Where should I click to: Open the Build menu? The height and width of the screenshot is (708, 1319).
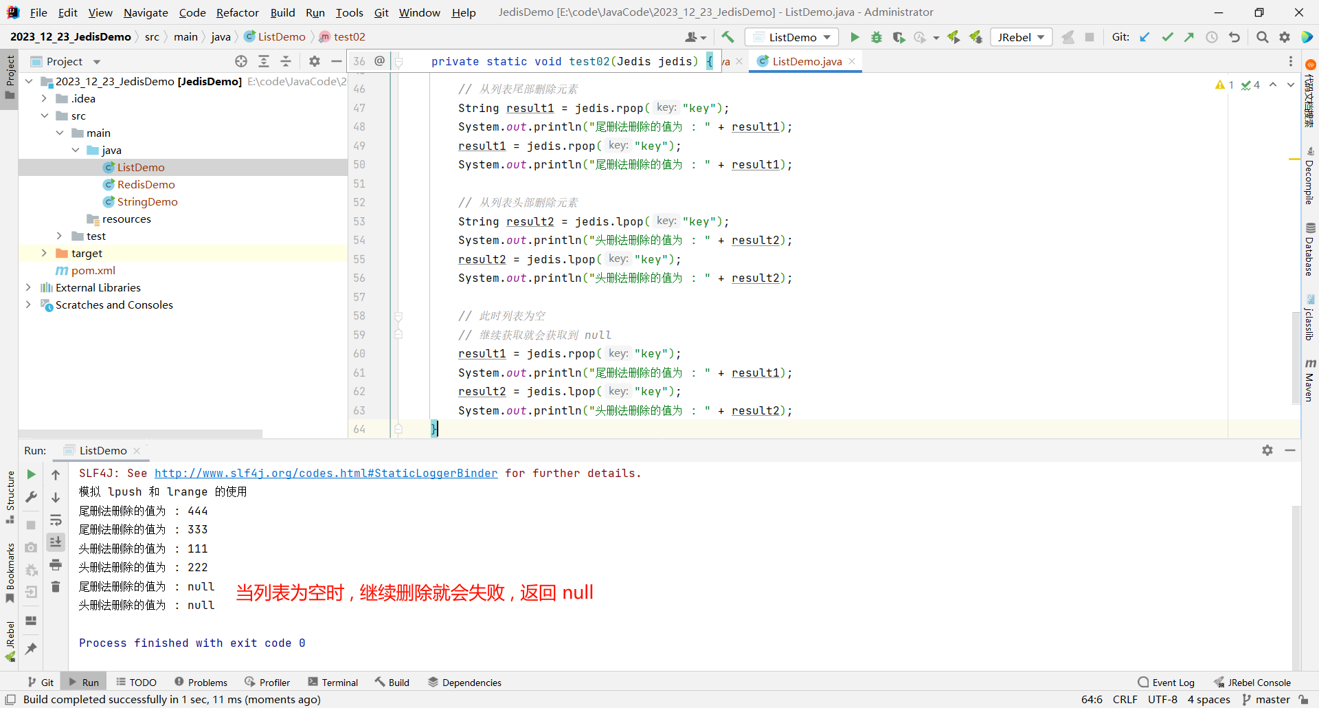282,12
